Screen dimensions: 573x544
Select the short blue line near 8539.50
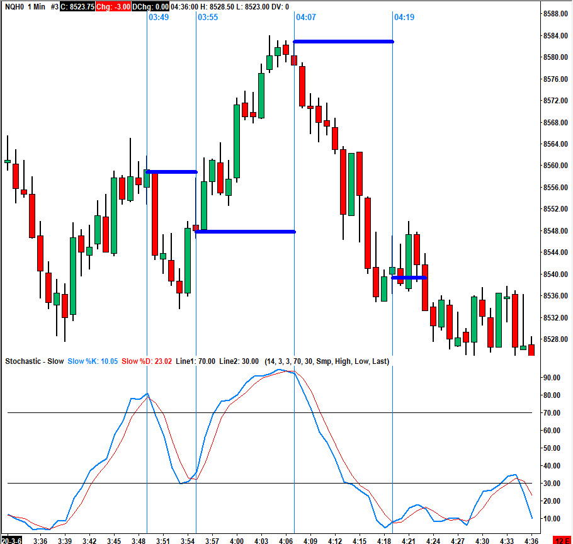pos(409,278)
